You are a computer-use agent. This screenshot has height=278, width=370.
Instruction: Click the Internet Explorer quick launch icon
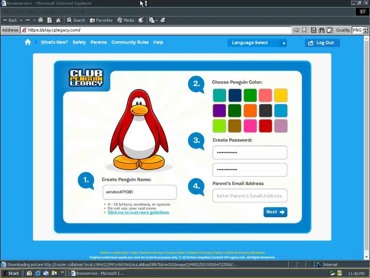coord(38,273)
